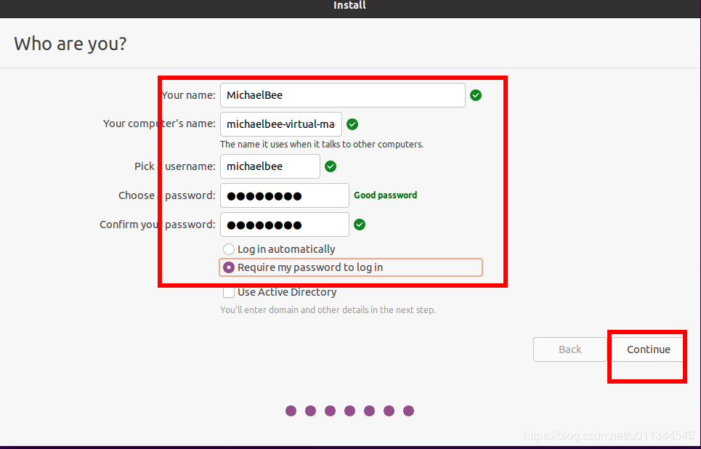
Task: Click the 'You'll enter domain' hint text
Action: point(328,310)
